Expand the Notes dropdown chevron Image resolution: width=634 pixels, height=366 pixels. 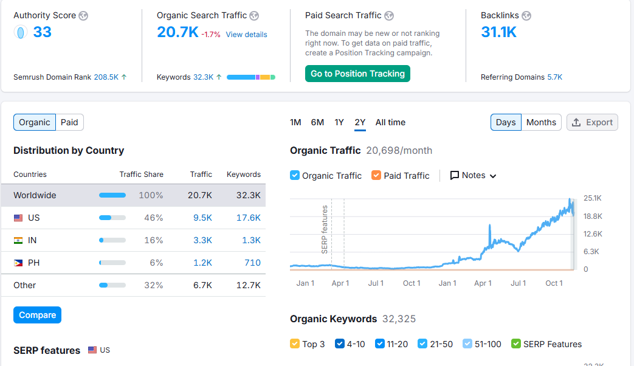[493, 176]
